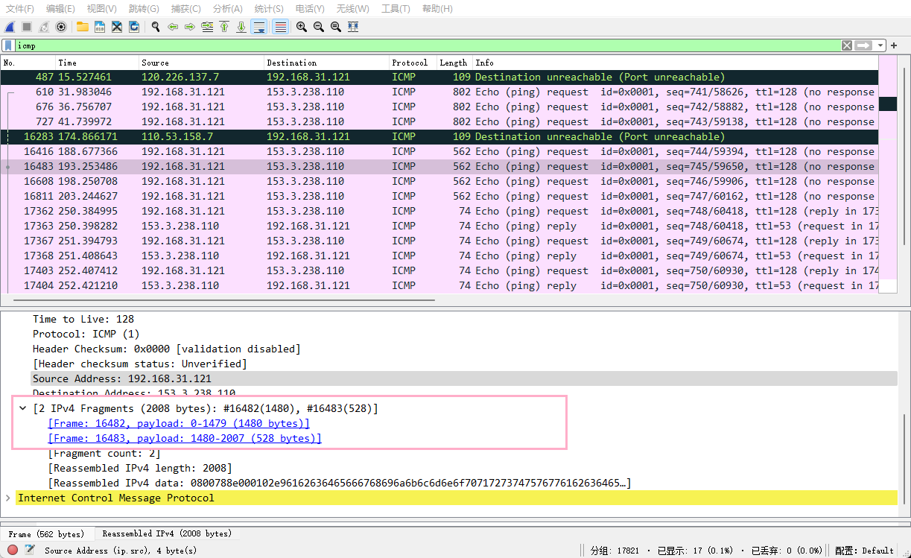911x558 pixels.
Task: Click the icmp display filter field
Action: pos(427,45)
